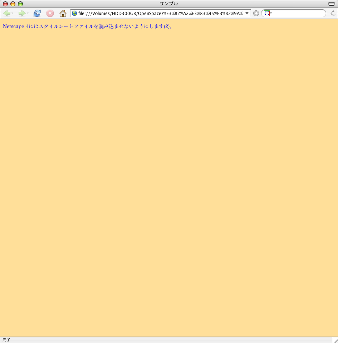The image size is (338, 343).
Task: Go forward with the green right arrow
Action: (22, 13)
